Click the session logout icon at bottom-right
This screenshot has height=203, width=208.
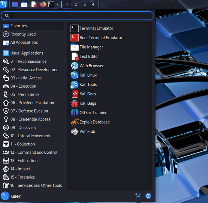click(148, 196)
